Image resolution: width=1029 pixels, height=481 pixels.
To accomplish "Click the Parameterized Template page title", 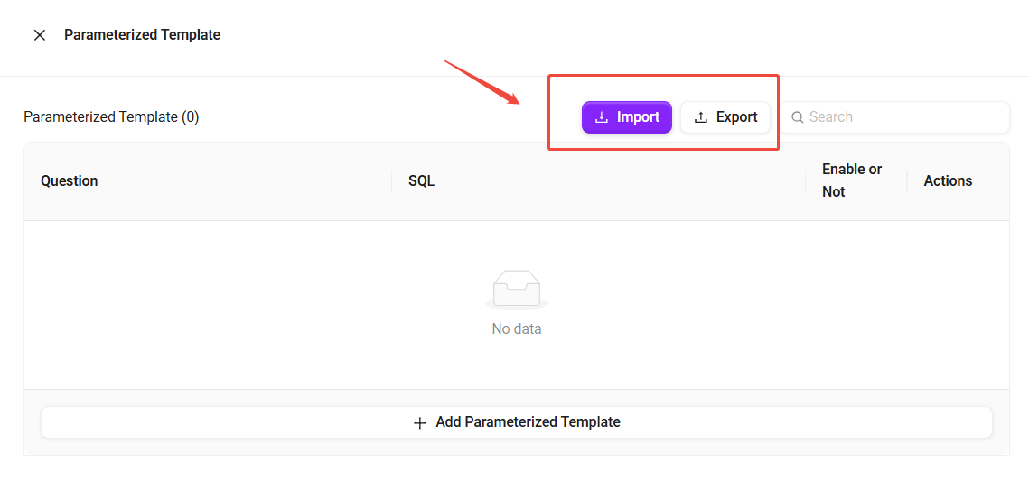I will [x=142, y=35].
